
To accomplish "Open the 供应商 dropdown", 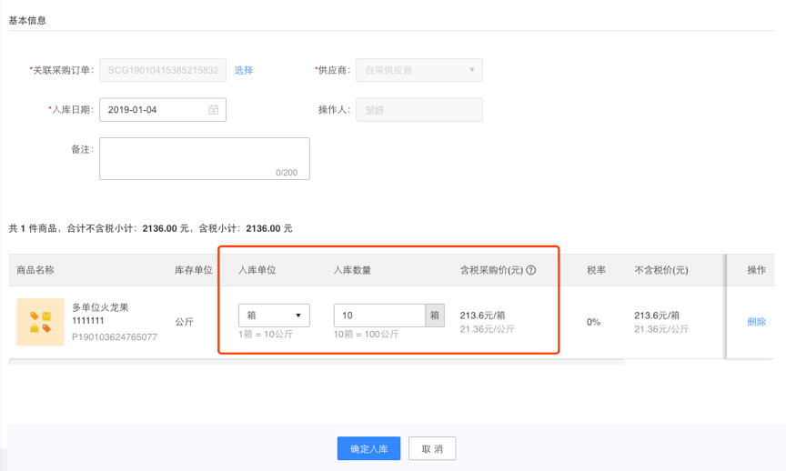I will point(418,70).
